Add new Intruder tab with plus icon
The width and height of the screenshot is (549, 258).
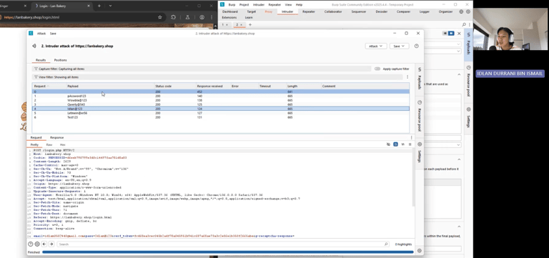click(250, 24)
